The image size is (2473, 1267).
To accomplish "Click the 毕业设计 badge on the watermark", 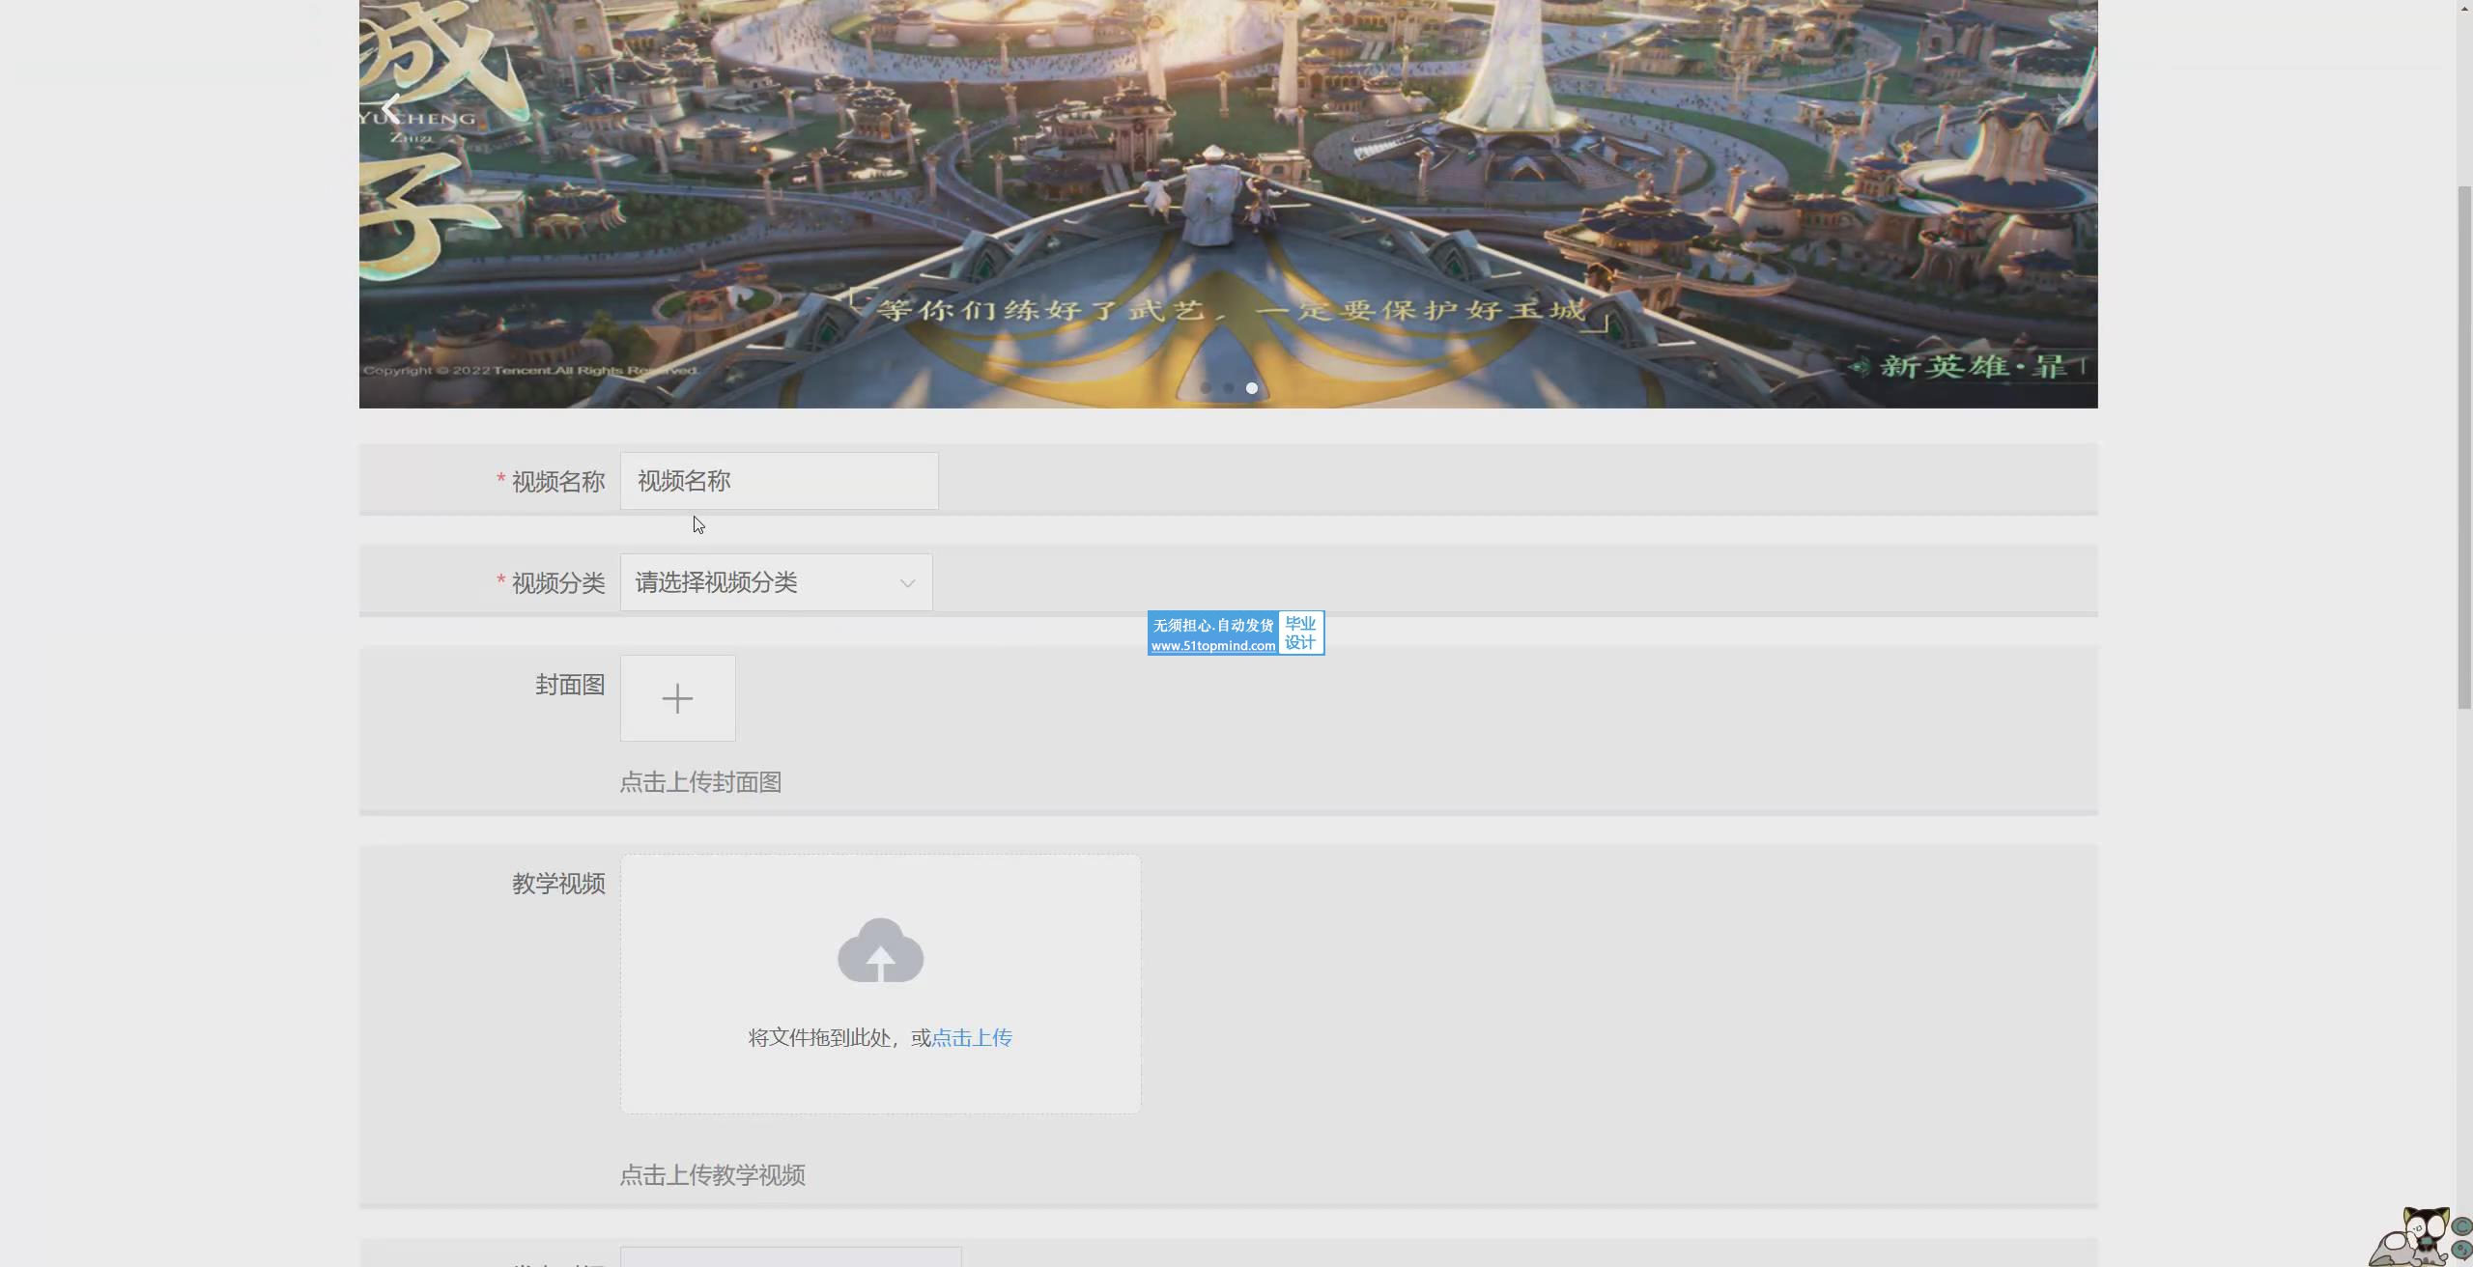I will (1300, 633).
